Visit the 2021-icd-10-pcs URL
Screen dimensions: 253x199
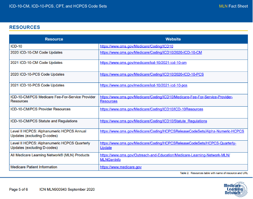coord(144,85)
